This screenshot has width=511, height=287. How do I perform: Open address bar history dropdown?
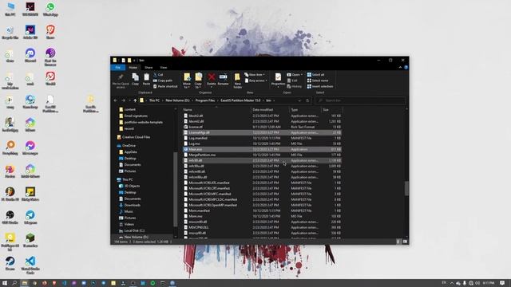click(299, 100)
